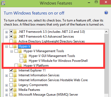
Task: Select Hyper-V Module for Windows PowerShell label
Action: pyautogui.click(x=58, y=61)
